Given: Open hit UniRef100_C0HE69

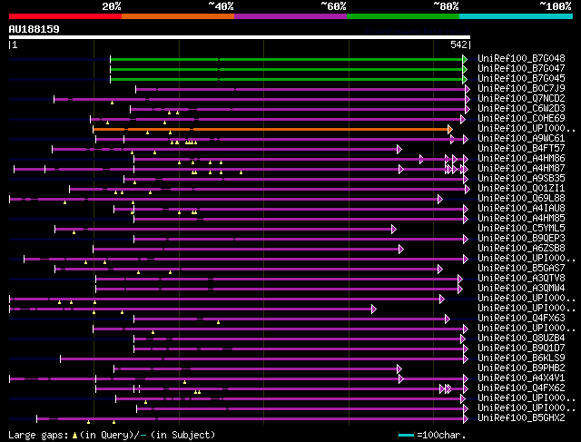Looking at the screenshot, I should coord(521,119).
